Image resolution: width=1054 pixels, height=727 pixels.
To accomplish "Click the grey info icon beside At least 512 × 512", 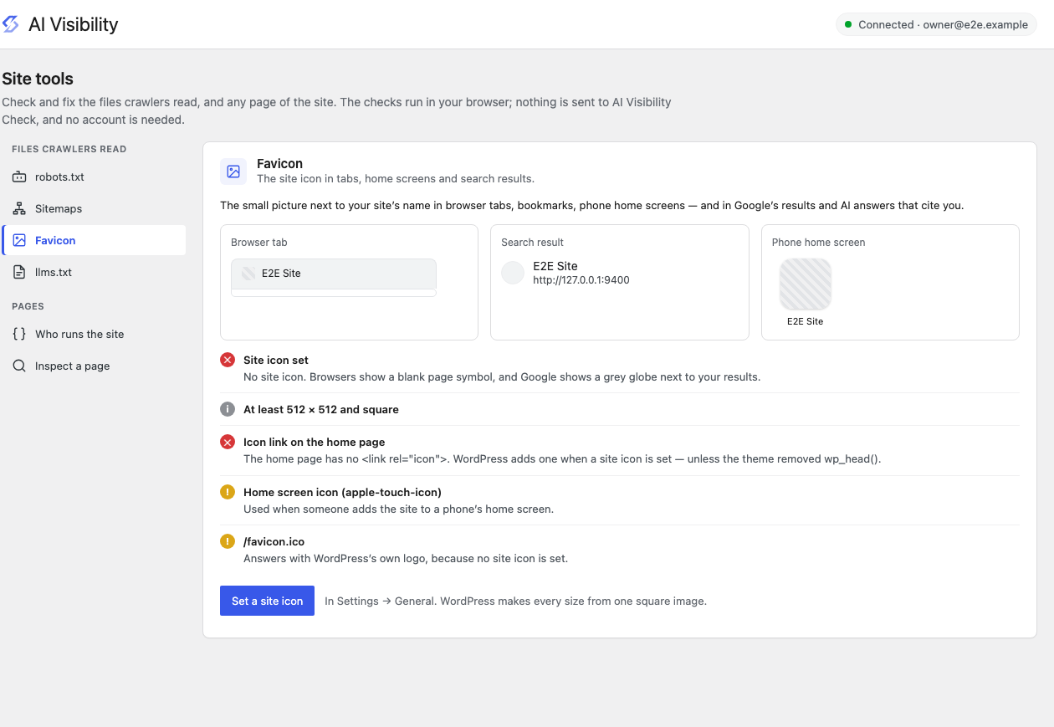I will [x=228, y=409].
